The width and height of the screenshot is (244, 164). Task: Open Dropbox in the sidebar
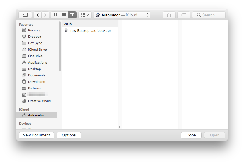point(37,37)
